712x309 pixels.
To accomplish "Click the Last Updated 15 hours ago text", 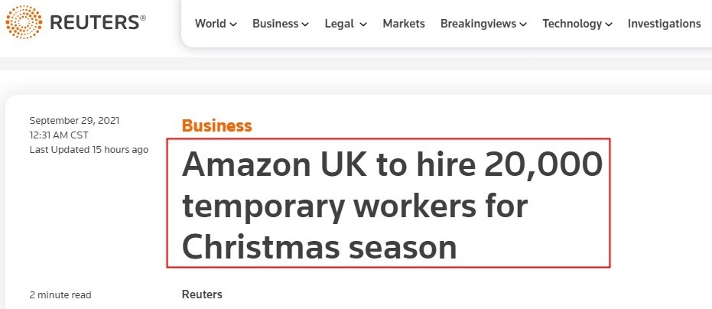I will [x=89, y=149].
